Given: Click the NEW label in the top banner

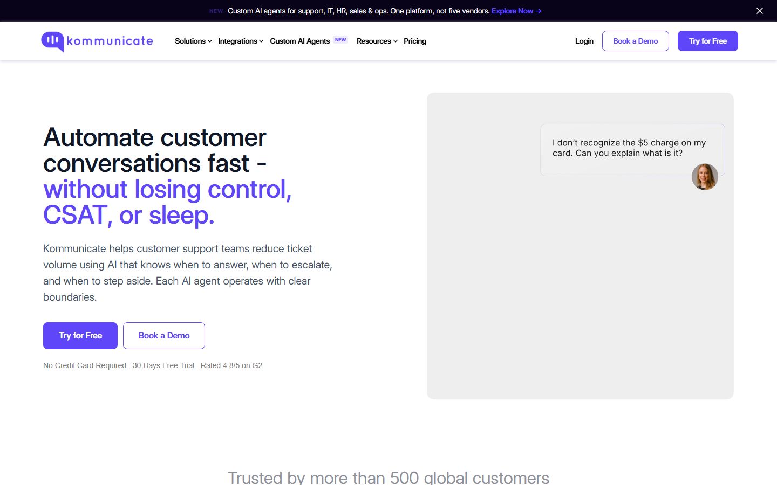Looking at the screenshot, I should [x=216, y=11].
